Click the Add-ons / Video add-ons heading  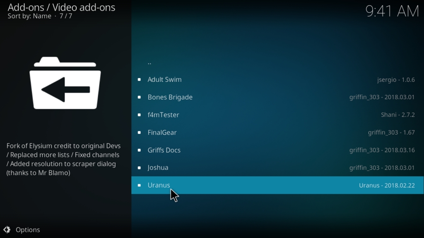coord(61,7)
